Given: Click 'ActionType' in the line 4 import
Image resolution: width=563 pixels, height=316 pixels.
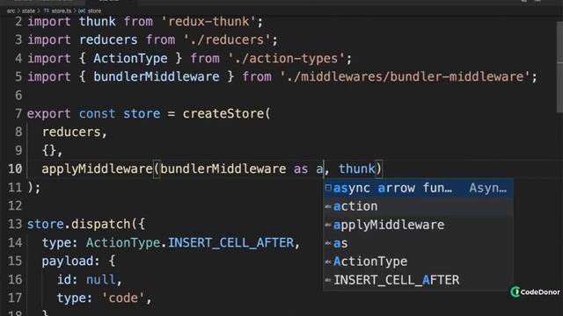Looking at the screenshot, I should pyautogui.click(x=130, y=59).
